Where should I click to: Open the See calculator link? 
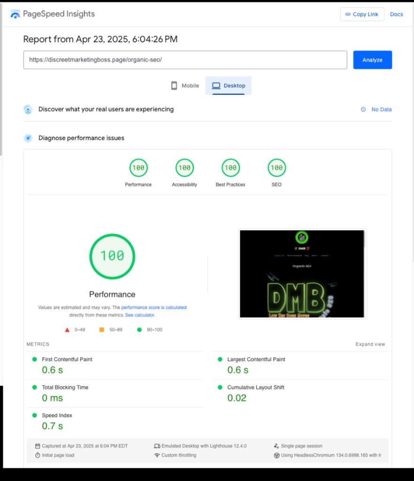pyautogui.click(x=141, y=315)
